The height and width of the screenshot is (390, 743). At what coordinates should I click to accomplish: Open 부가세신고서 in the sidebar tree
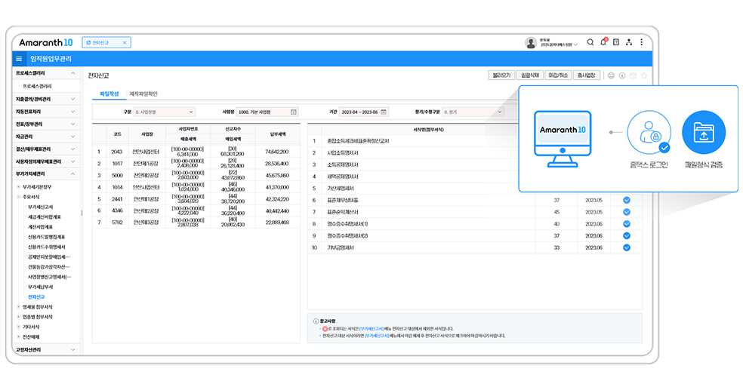click(x=40, y=207)
